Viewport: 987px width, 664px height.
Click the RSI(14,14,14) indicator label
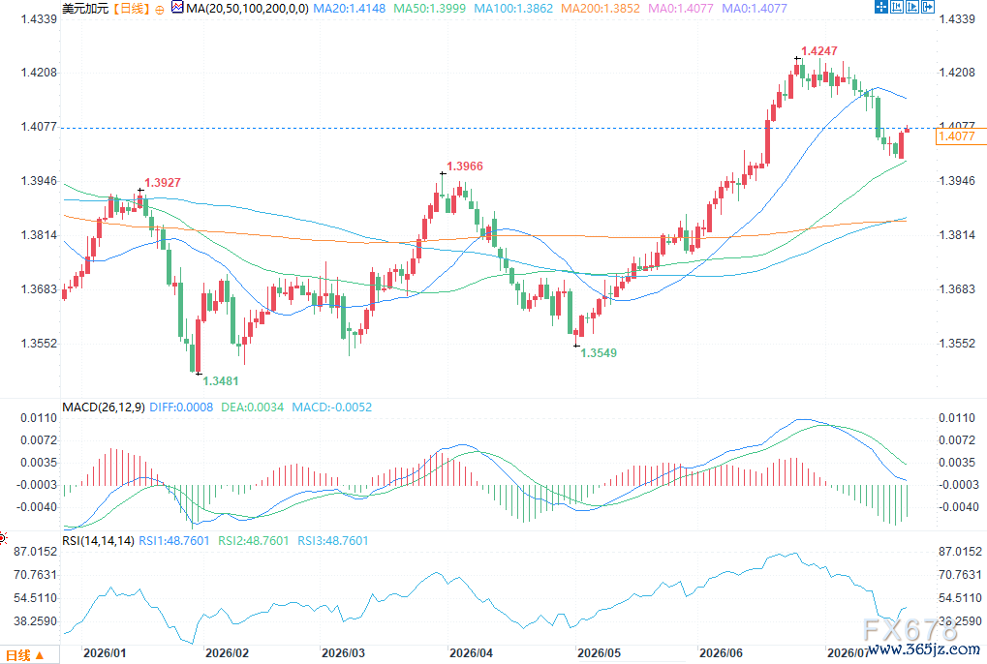pyautogui.click(x=98, y=540)
